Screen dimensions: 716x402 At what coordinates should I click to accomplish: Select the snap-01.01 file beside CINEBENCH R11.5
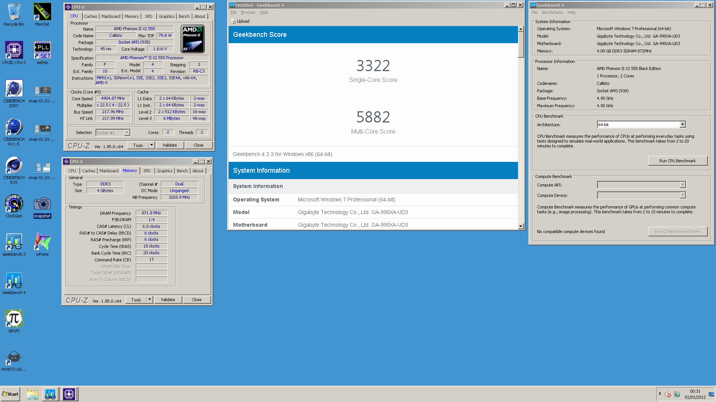pyautogui.click(x=42, y=132)
